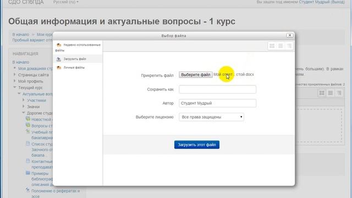Click the 'Выберите файл' browse button
The height and width of the screenshot is (198, 352).
196,75
